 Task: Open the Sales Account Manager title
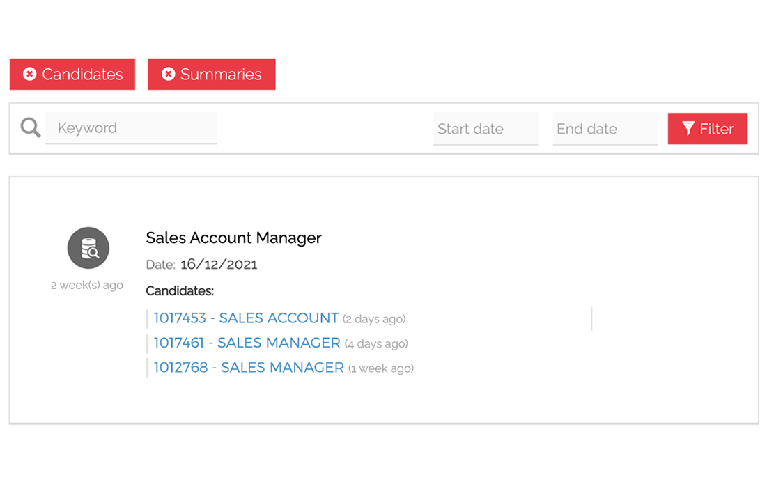233,238
